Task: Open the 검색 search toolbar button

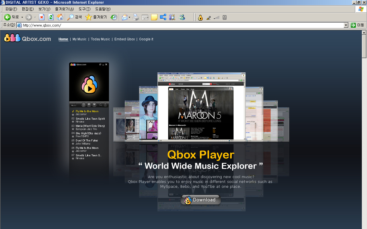Action: (x=74, y=17)
